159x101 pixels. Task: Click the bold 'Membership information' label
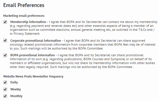coord(28,22)
